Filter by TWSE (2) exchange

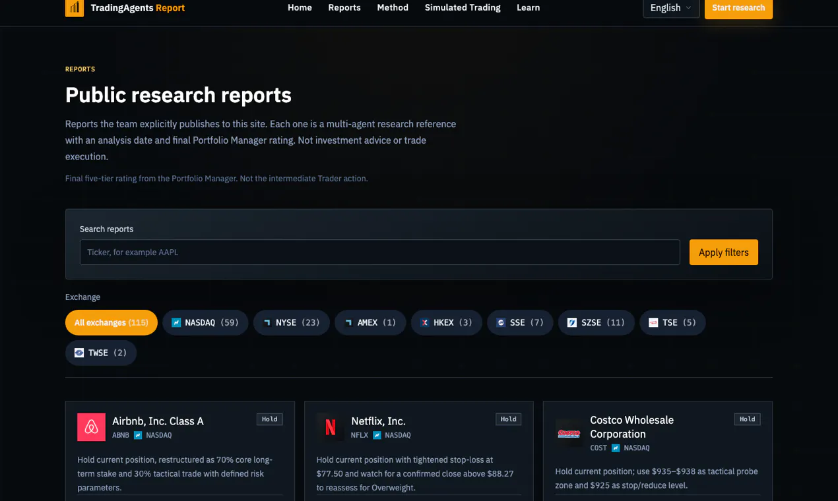click(x=101, y=353)
